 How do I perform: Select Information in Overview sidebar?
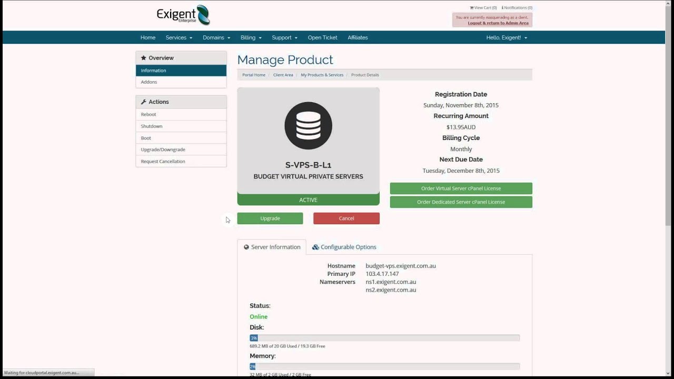point(181,71)
